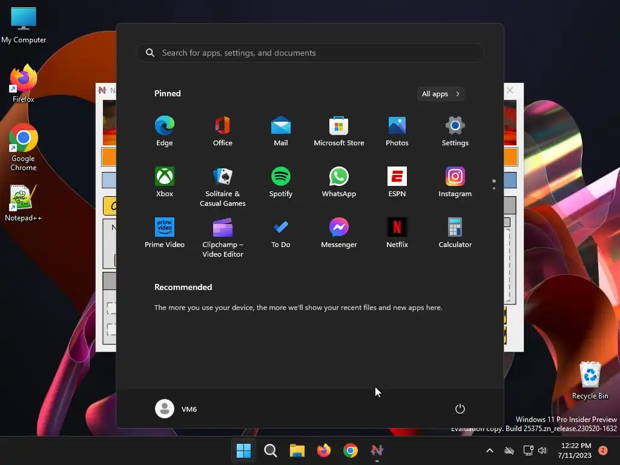
Task: Switch to the running N app on taskbar
Action: pos(377,450)
